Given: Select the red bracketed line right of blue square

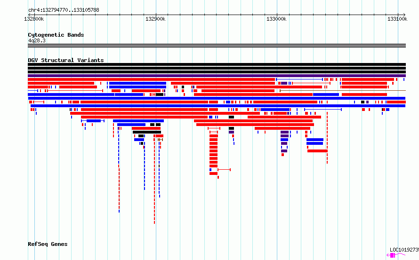Looking at the screenshot, I should [224, 170].
